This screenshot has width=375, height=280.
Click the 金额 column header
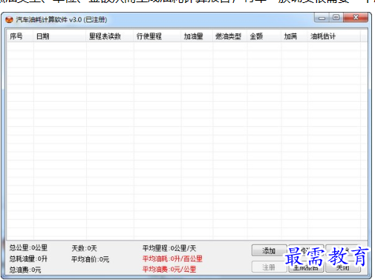pos(264,36)
